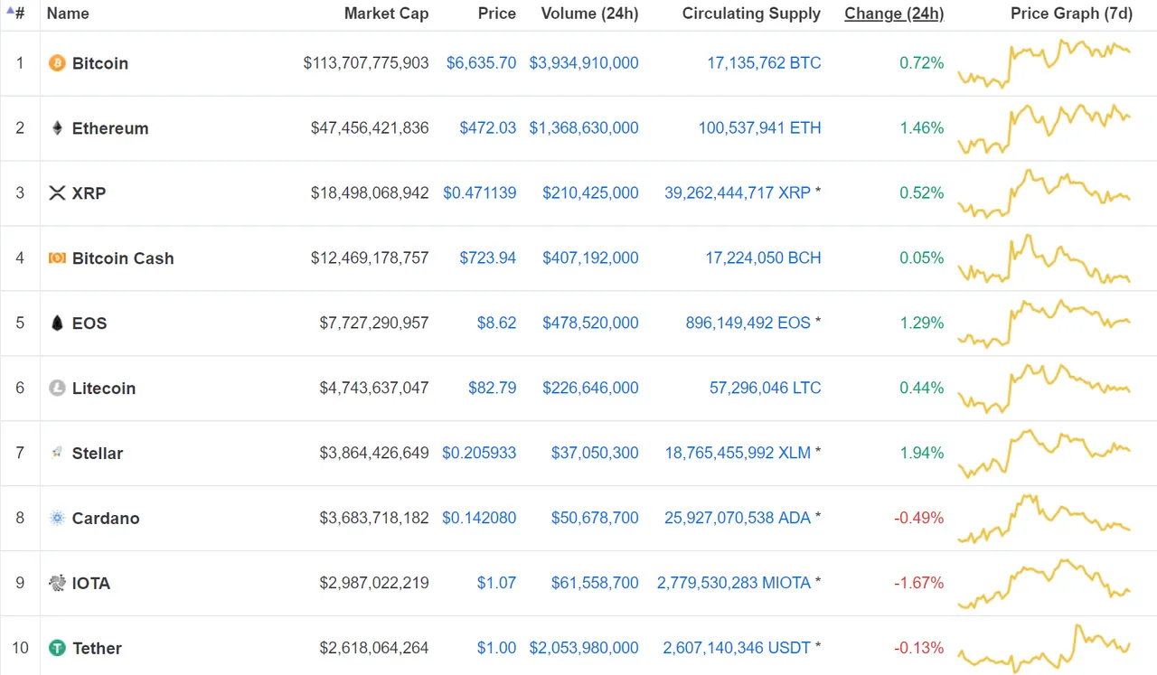The image size is (1157, 675).
Task: Click XRP price $0.471139
Action: (x=480, y=193)
